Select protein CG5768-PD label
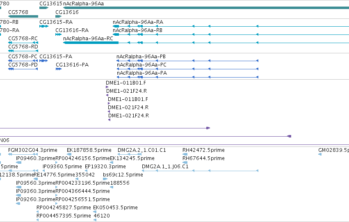Viewport: 349px width, 222px height. 23,64
